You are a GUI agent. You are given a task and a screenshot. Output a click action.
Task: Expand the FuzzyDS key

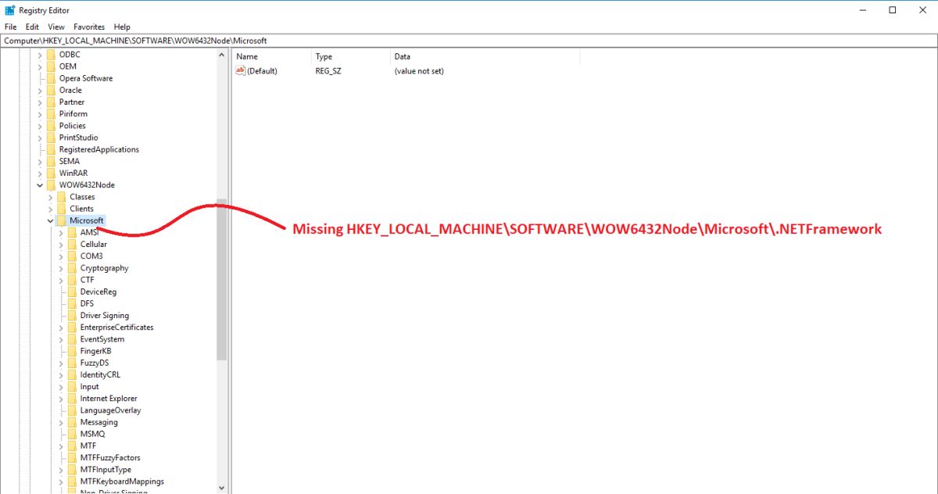point(61,363)
